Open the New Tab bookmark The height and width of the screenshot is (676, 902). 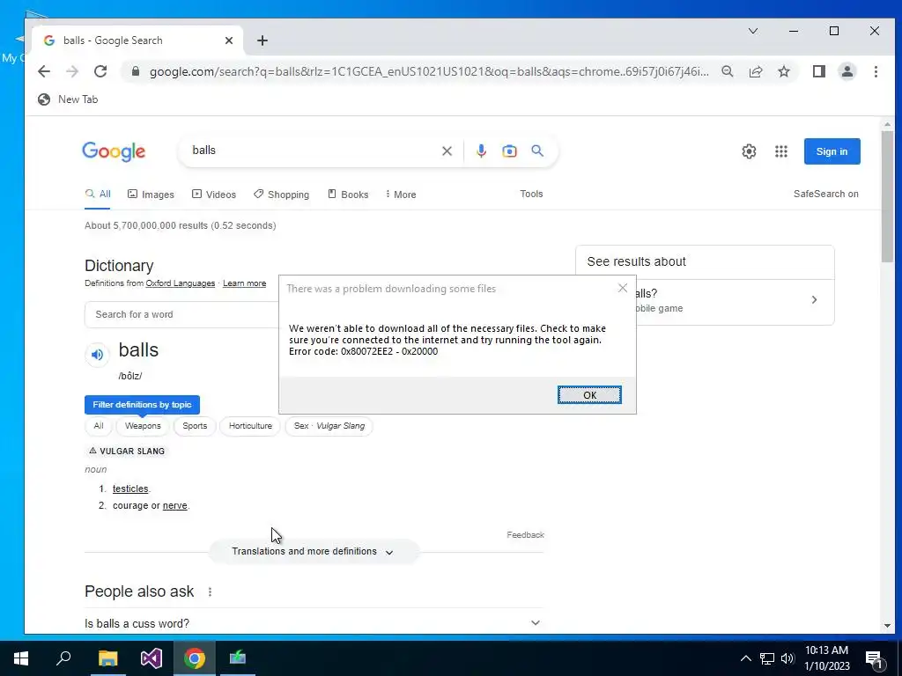coord(68,99)
